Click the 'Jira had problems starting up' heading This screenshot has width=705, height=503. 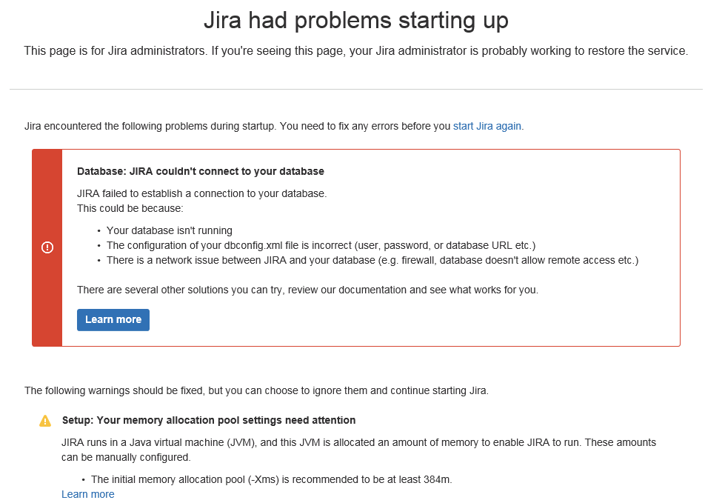coord(356,20)
